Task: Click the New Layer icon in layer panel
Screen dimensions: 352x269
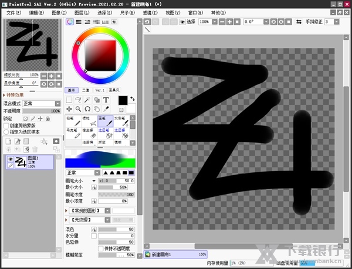Action: (8, 141)
